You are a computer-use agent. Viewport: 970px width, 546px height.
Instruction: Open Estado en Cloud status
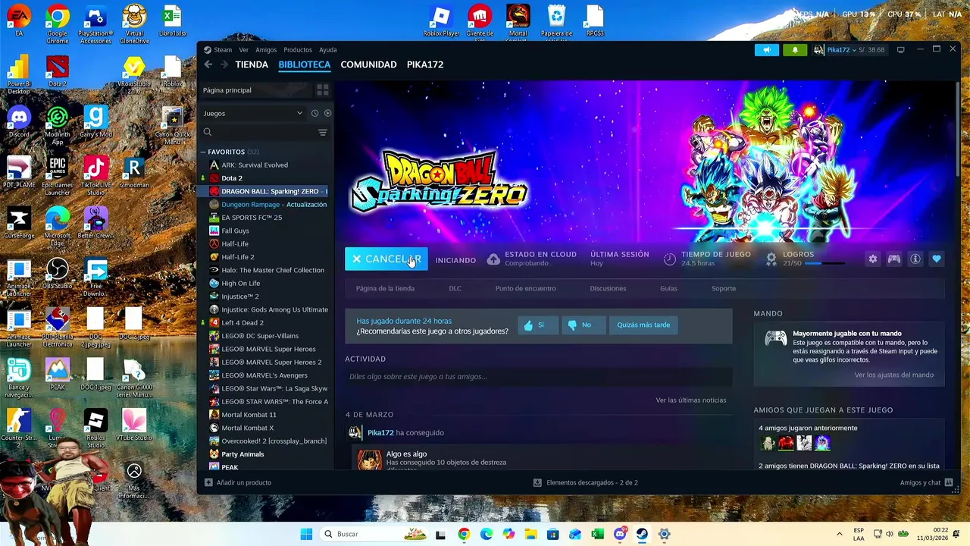532,259
